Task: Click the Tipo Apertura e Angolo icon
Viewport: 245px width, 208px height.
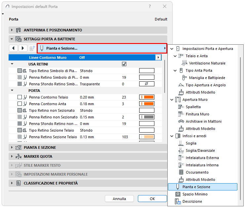Action: pos(181,85)
